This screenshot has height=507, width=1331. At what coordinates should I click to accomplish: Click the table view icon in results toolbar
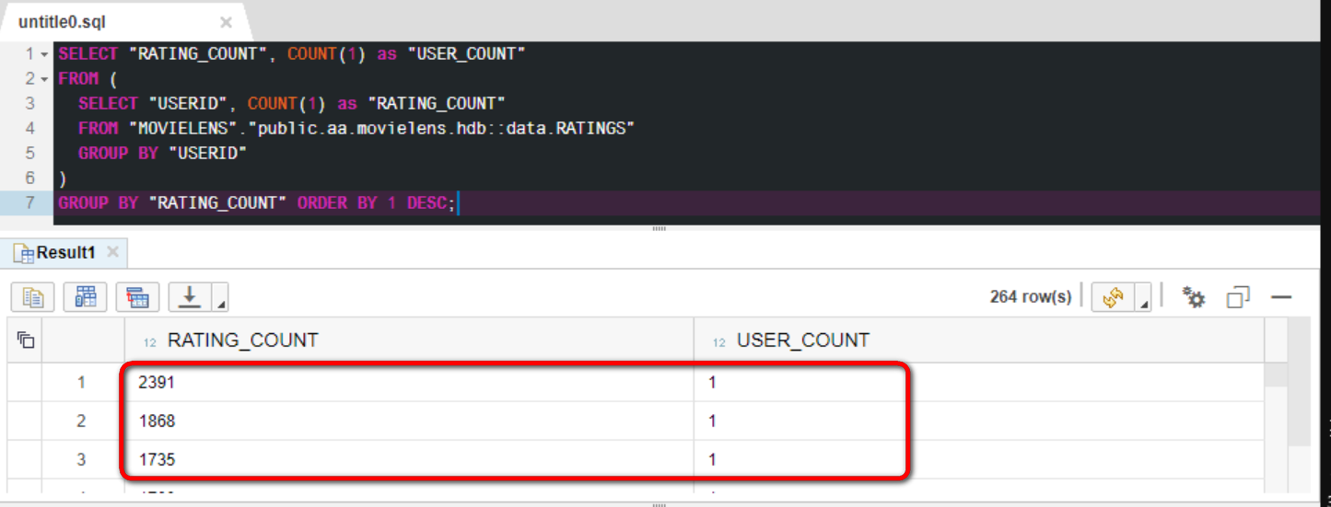tap(86, 297)
